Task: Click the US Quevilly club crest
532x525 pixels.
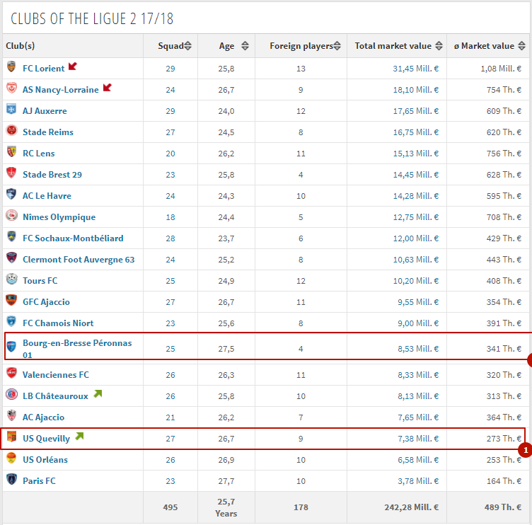Action: click(x=11, y=437)
